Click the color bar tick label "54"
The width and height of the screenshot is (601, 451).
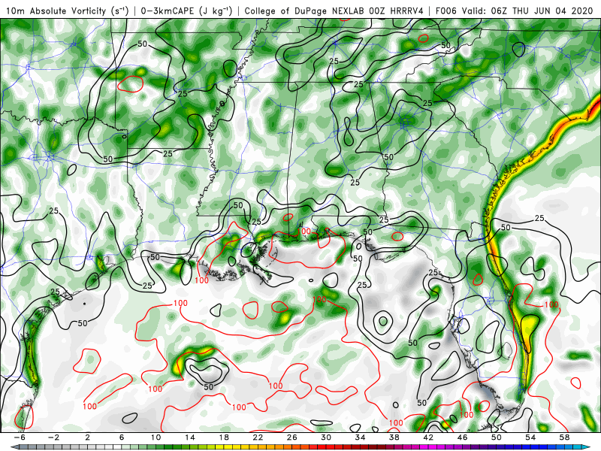[530, 437]
